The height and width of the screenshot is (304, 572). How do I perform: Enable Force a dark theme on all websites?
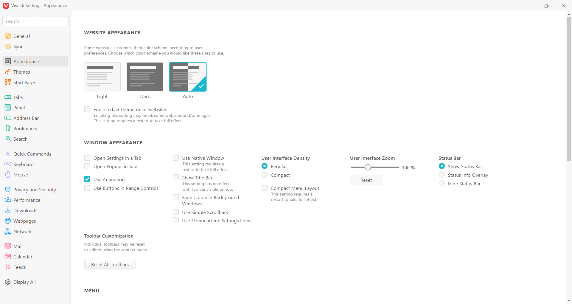pyautogui.click(x=87, y=109)
